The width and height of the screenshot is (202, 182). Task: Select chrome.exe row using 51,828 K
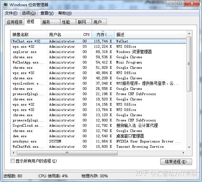click(99, 68)
